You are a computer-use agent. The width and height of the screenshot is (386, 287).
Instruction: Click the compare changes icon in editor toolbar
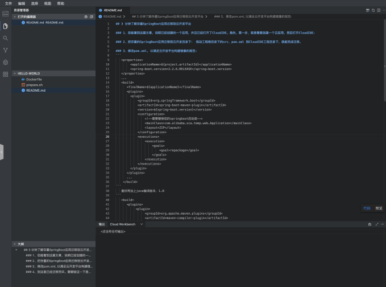tap(373, 10)
